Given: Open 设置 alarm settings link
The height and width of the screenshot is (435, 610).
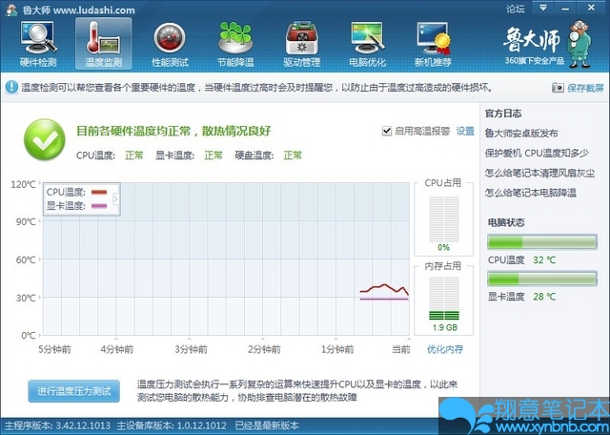Looking at the screenshot, I should tap(465, 131).
